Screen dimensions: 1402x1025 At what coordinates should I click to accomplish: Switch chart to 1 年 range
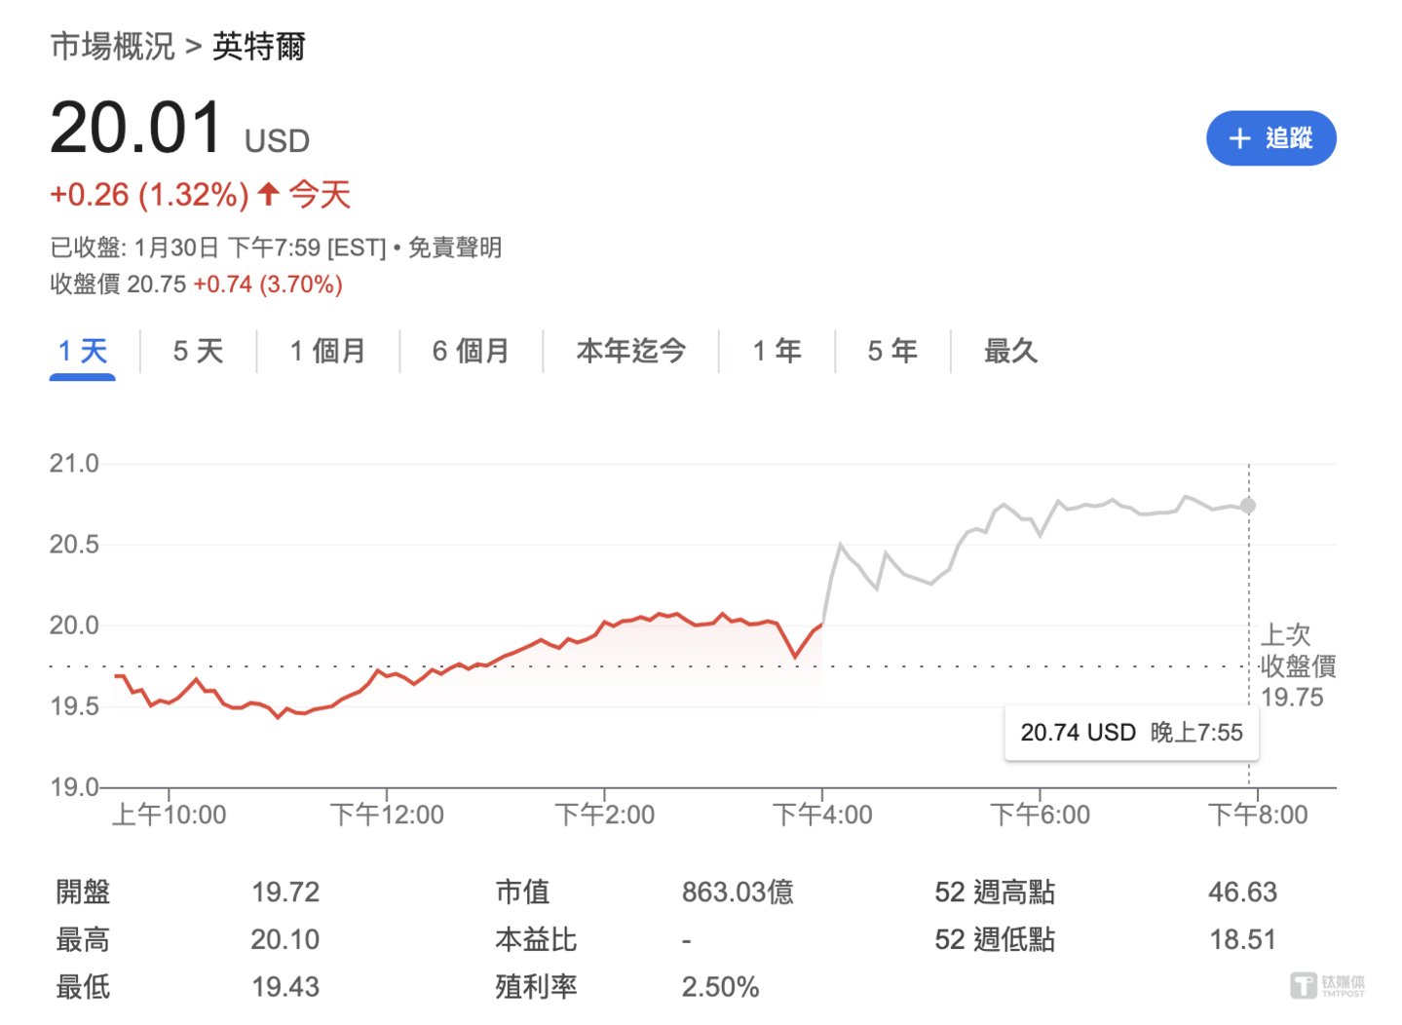(x=777, y=351)
